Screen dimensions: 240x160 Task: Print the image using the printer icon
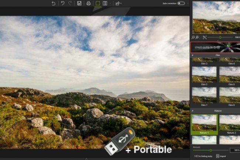tap(88, 3)
